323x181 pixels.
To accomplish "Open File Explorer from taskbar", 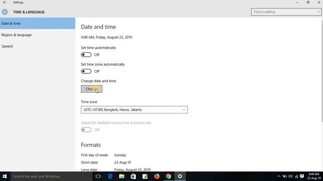I will pyautogui.click(x=122, y=176).
